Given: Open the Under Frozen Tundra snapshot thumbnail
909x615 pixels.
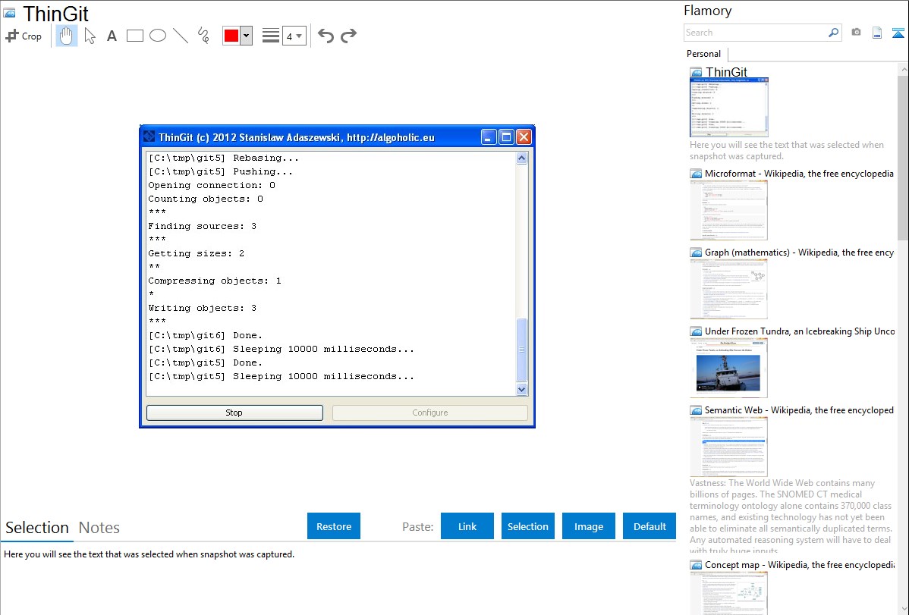Looking at the screenshot, I should pos(728,367).
